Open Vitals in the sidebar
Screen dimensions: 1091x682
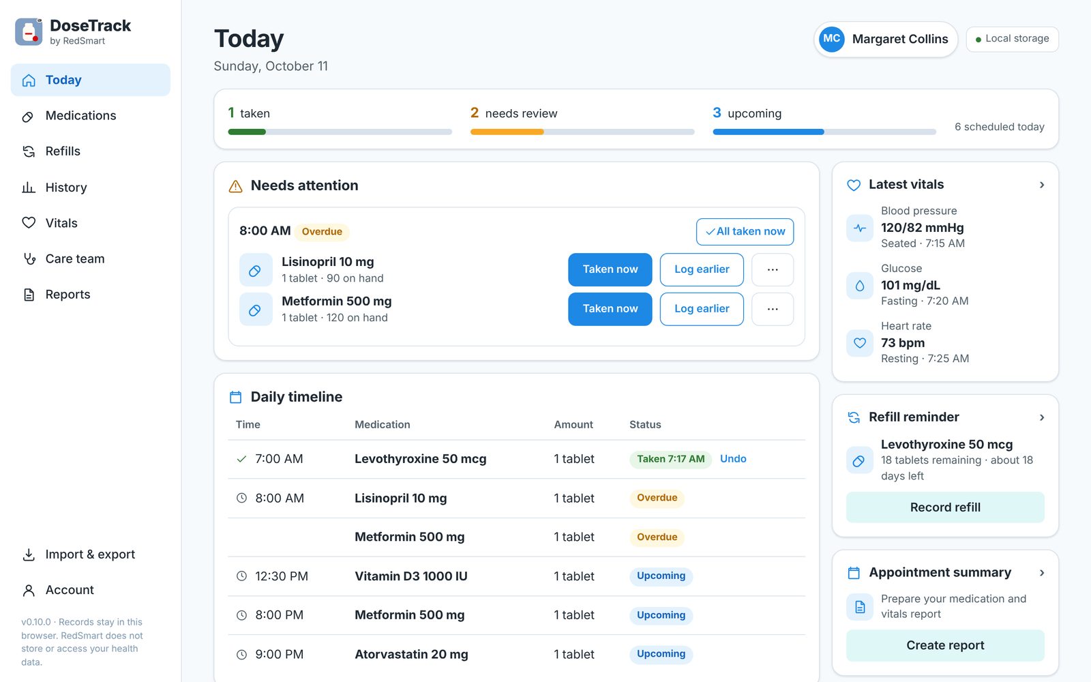click(x=91, y=223)
